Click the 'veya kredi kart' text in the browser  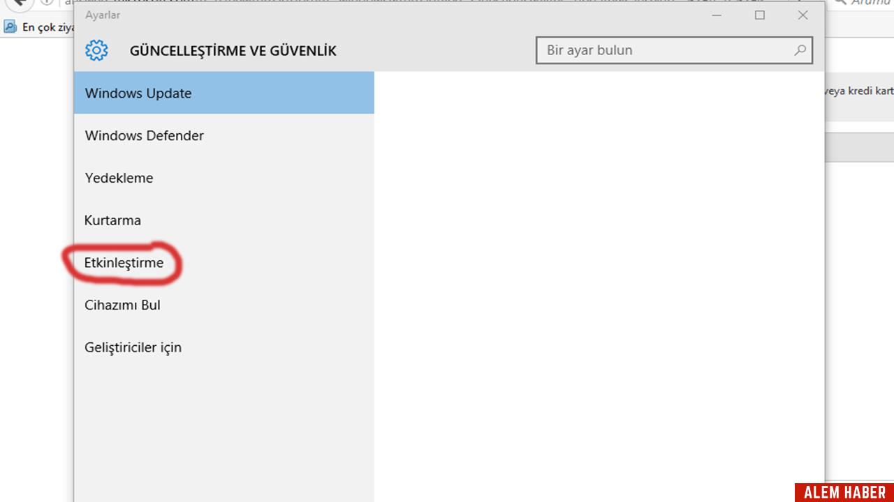[x=859, y=91]
